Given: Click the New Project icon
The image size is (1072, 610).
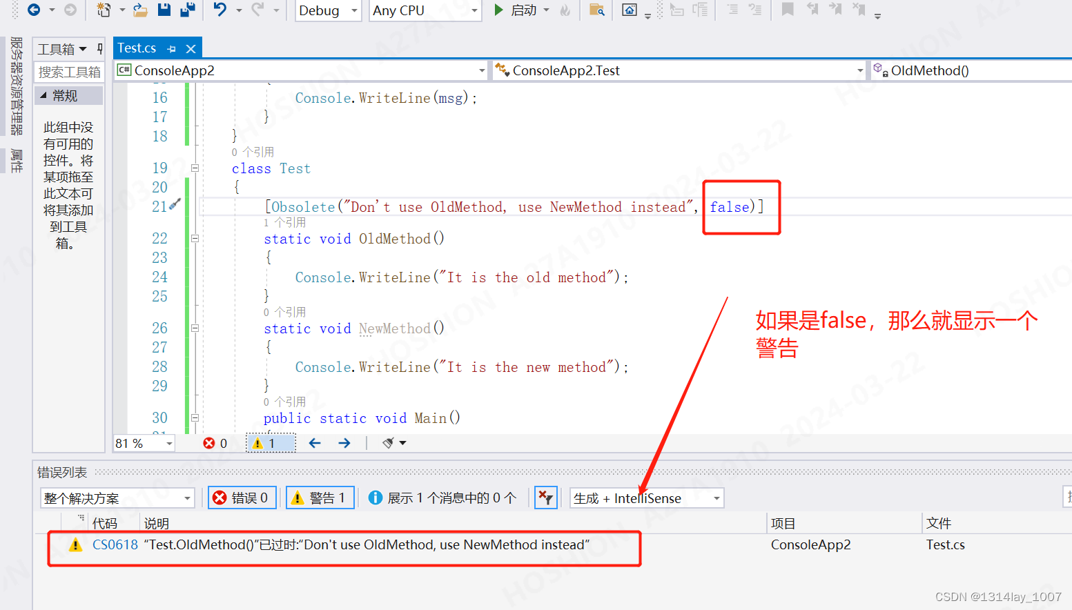Looking at the screenshot, I should pos(104,10).
